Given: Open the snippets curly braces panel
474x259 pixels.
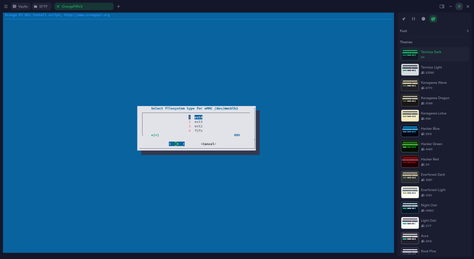Looking at the screenshot, I should click(x=413, y=19).
